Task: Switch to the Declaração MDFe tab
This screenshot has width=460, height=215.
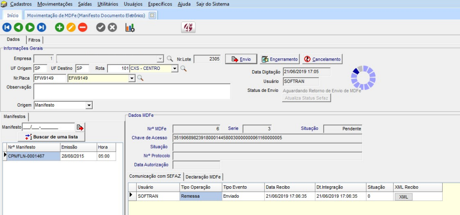Action: (x=203, y=176)
